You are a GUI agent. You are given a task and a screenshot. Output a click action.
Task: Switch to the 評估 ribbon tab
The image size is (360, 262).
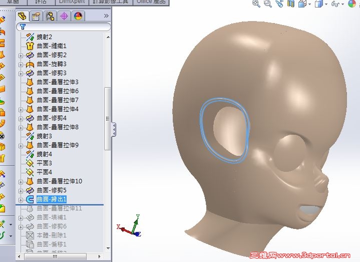(41, 2)
